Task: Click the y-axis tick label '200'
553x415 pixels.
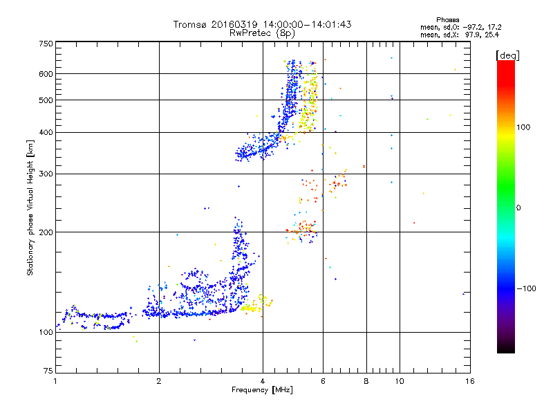Action: [46, 232]
